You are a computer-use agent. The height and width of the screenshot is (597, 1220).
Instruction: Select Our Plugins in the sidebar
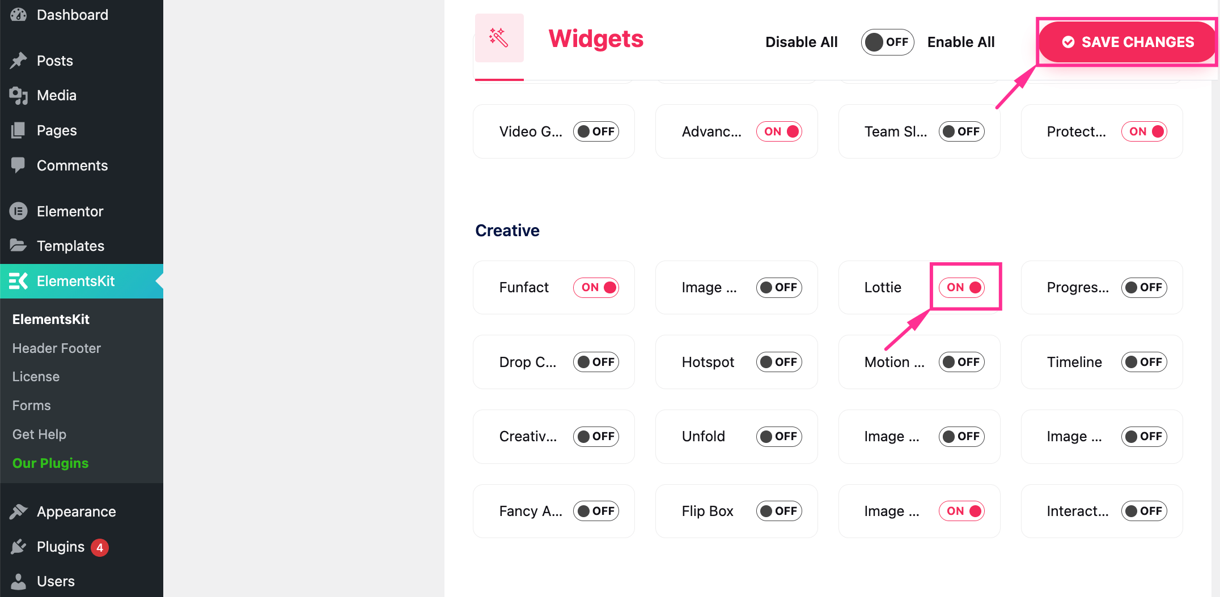pos(50,463)
